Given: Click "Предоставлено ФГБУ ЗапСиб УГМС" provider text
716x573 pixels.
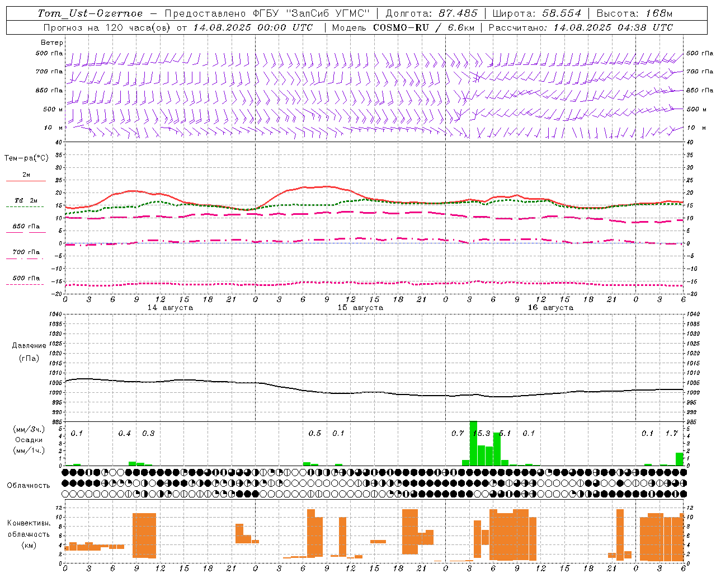Looking at the screenshot, I should coord(267,13).
